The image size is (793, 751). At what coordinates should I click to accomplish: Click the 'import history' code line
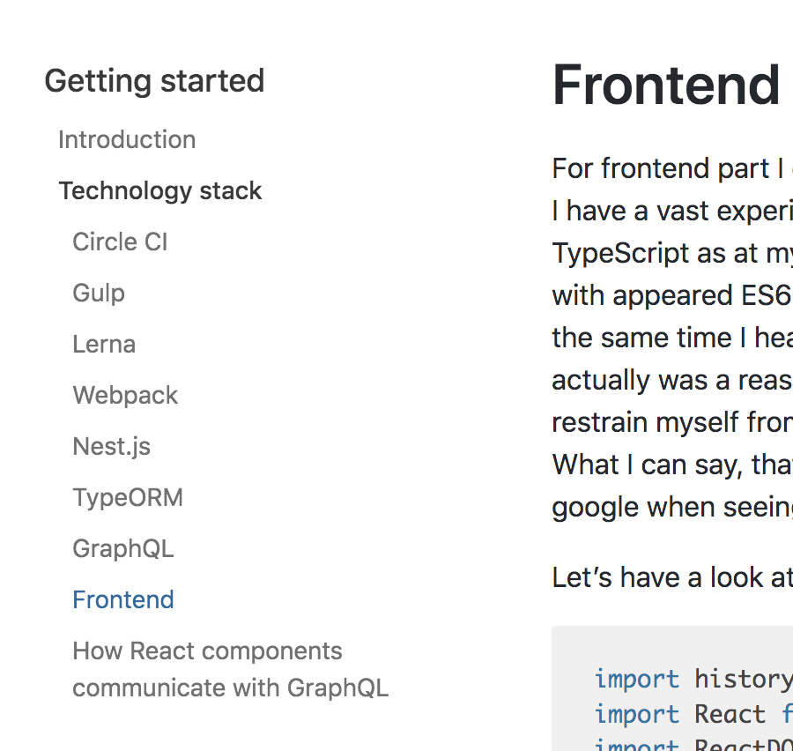(x=693, y=679)
